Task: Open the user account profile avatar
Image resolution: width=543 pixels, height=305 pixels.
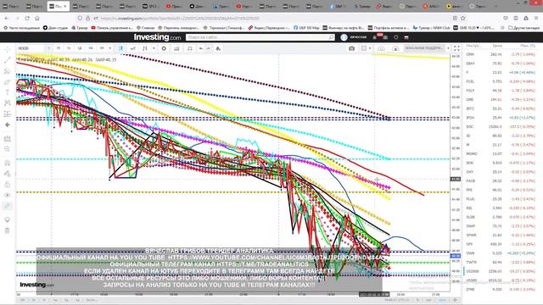Action: tap(344, 37)
